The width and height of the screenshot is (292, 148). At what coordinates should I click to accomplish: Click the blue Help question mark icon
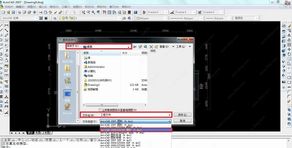(x=135, y=12)
